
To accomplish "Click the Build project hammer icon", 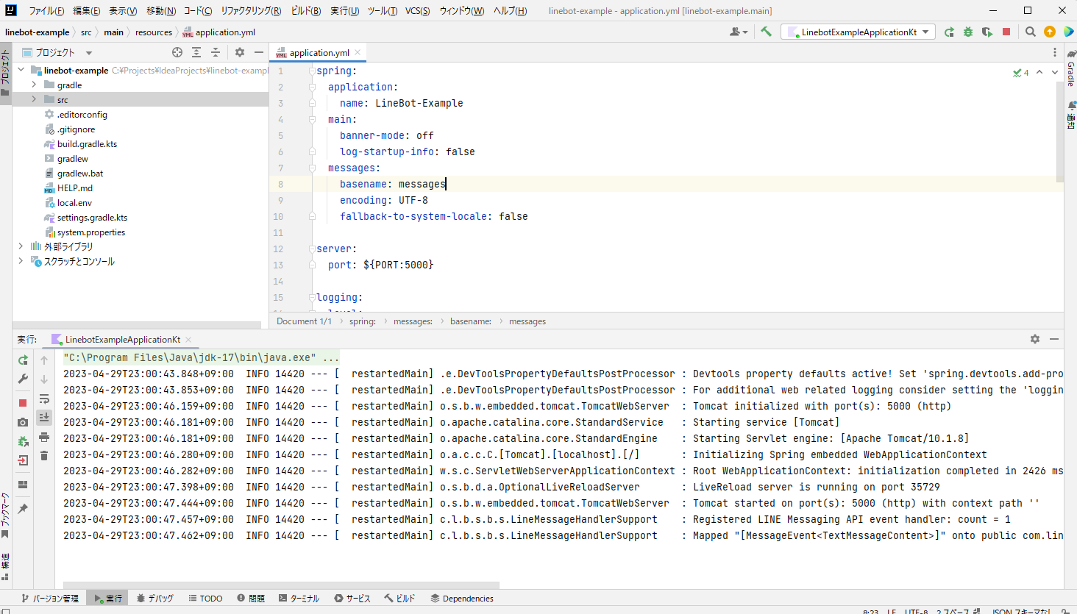I will coord(766,32).
